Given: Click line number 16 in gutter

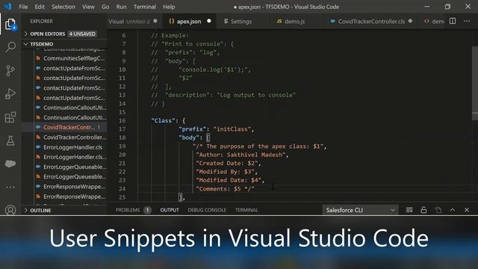Looking at the screenshot, I should pos(122,121).
